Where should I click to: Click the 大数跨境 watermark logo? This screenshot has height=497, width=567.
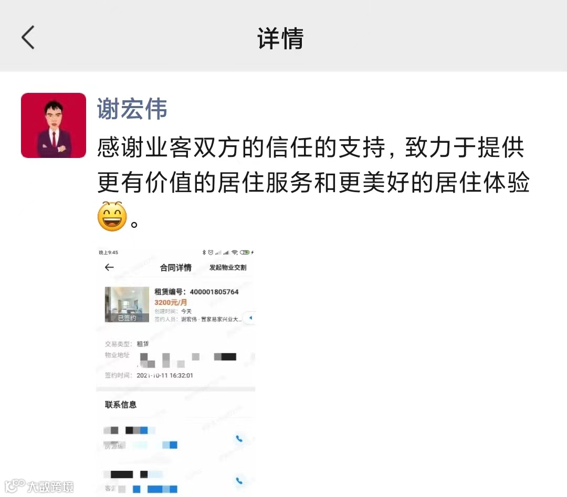tap(39, 486)
